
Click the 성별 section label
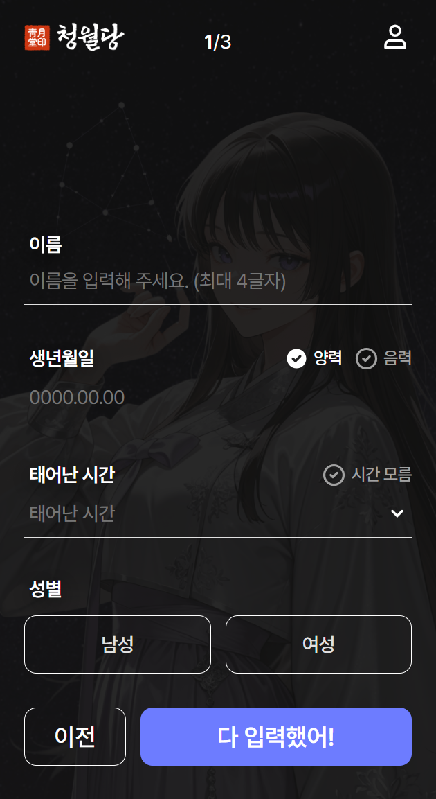45,590
